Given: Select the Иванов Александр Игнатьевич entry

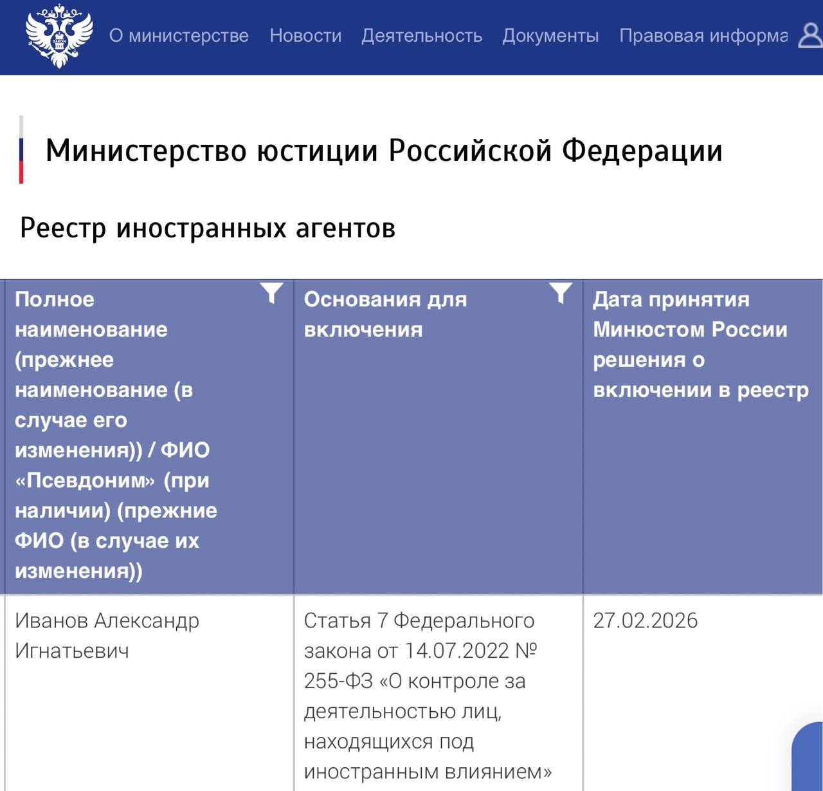Looking at the screenshot, I should click(x=107, y=635).
